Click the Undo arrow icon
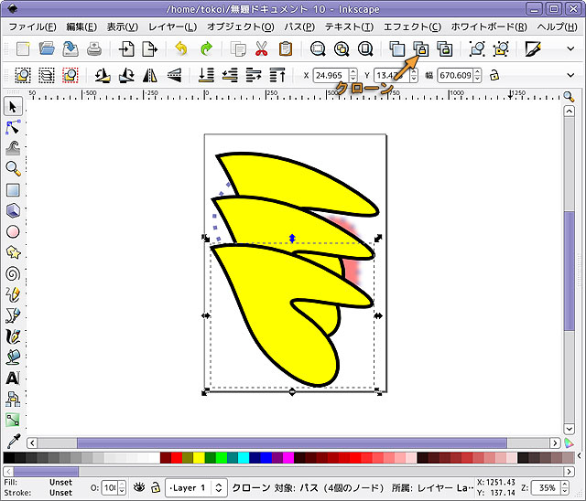586x501 pixels. click(182, 48)
